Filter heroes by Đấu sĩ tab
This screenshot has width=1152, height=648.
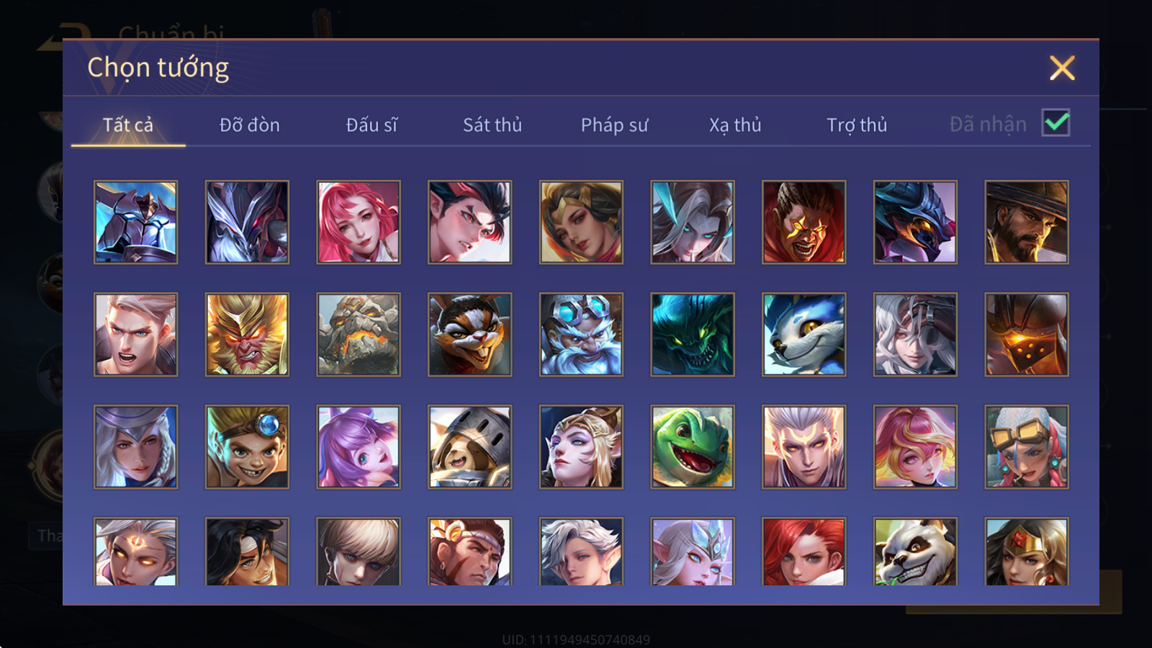pos(372,125)
